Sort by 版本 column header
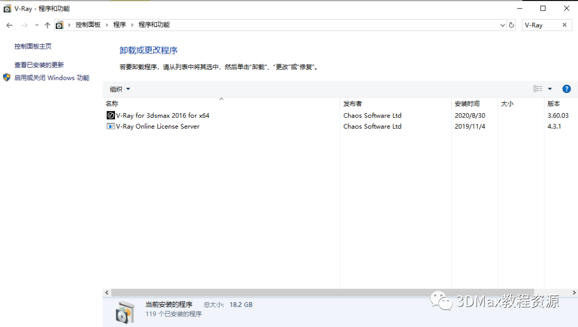The image size is (578, 327). 561,103
